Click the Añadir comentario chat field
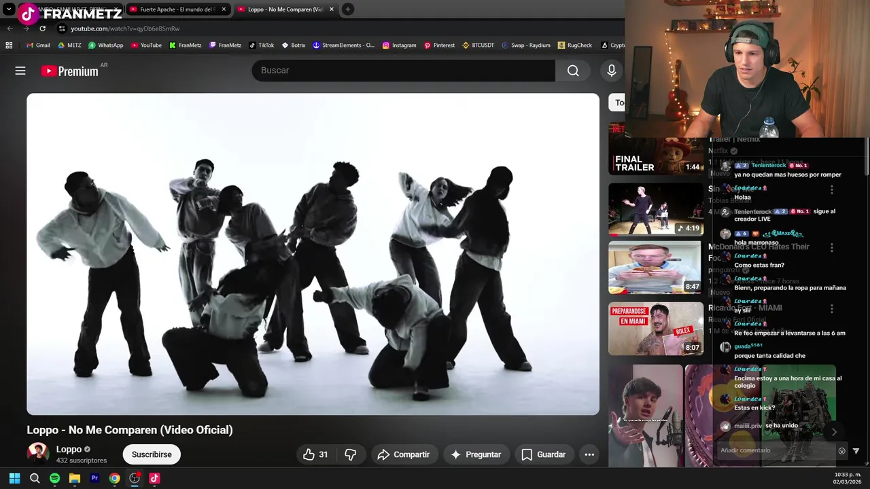The width and height of the screenshot is (870, 489). click(x=777, y=450)
